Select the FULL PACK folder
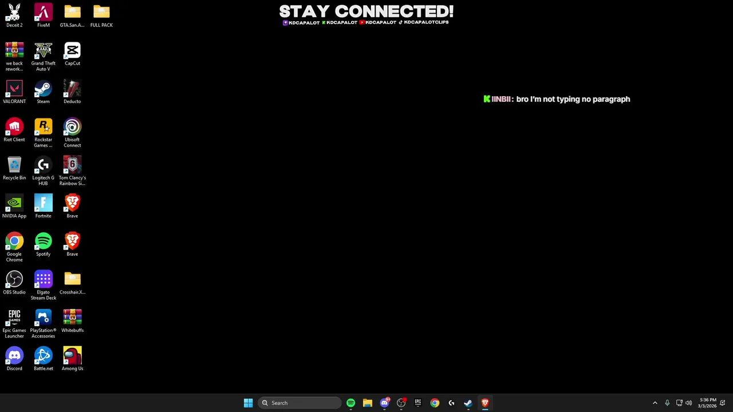 tap(101, 15)
